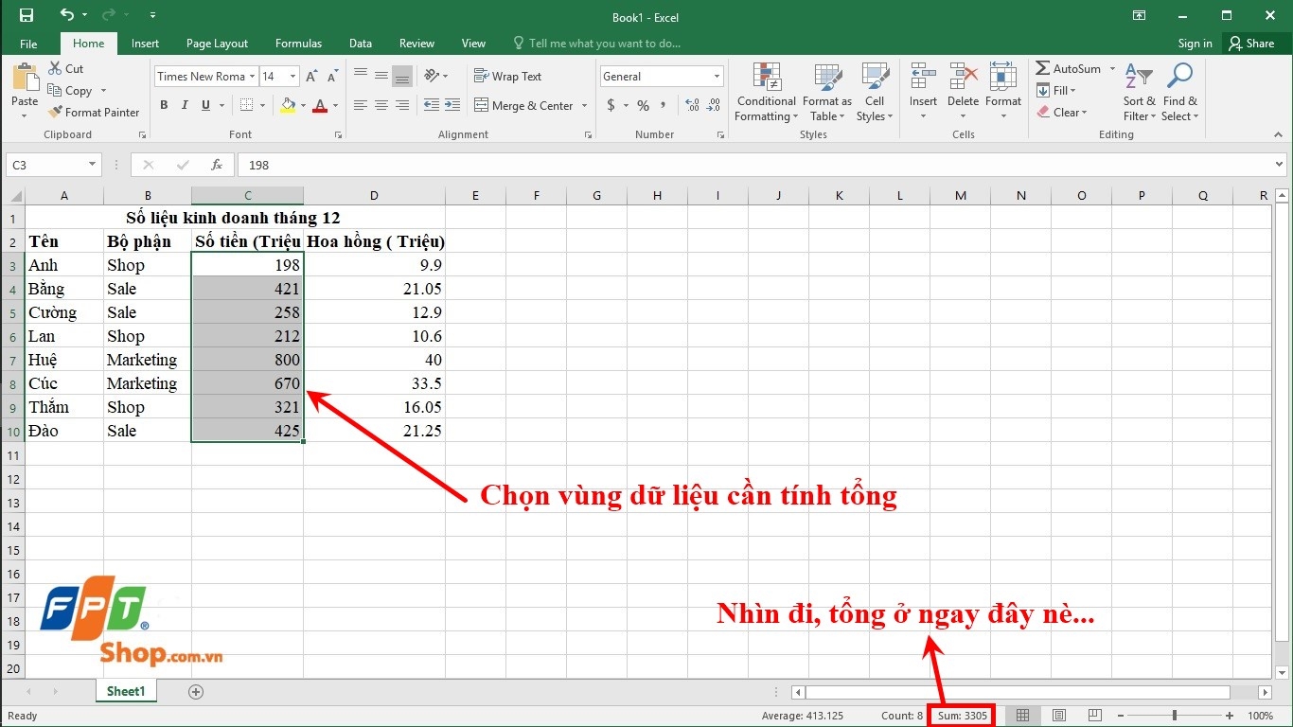Image resolution: width=1293 pixels, height=727 pixels.
Task: Toggle Underline formatting
Action: click(x=205, y=105)
